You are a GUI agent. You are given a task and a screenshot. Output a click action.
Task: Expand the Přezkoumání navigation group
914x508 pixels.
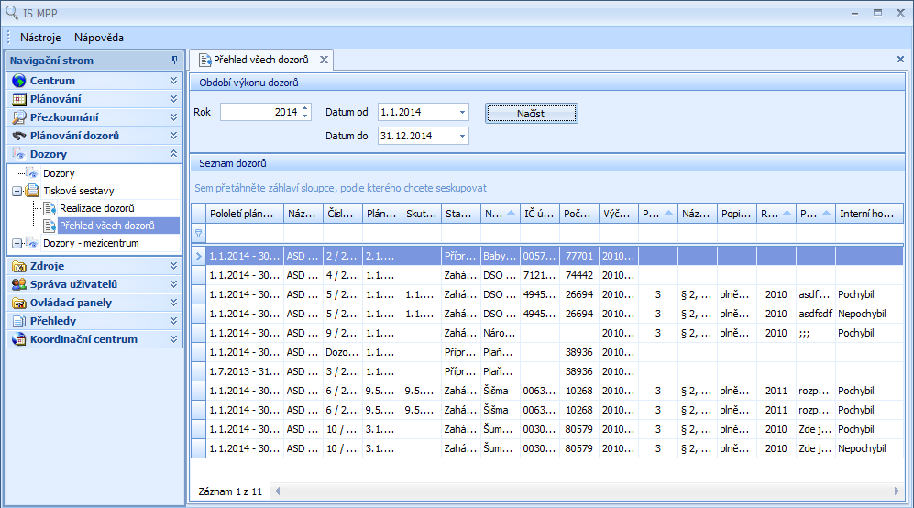(x=173, y=117)
